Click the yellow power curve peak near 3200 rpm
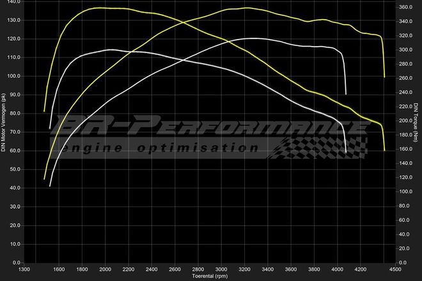The image size is (422, 281). [246, 8]
